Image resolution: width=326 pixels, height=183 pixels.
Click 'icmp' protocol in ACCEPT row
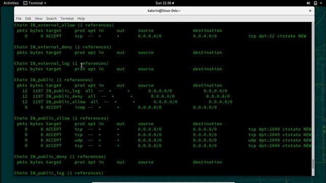(x=80, y=107)
